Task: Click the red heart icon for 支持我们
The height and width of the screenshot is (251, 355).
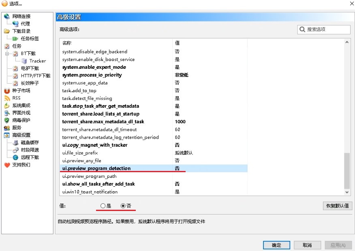Action: tap(7, 165)
